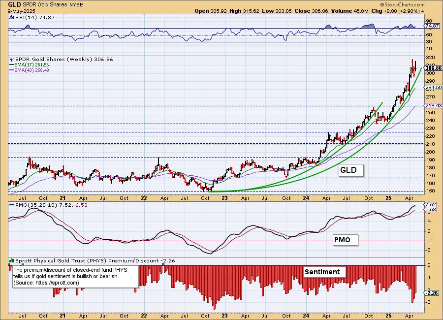Click the -3 label on sentiment axis
This screenshot has height=320, width=443.
point(429,302)
